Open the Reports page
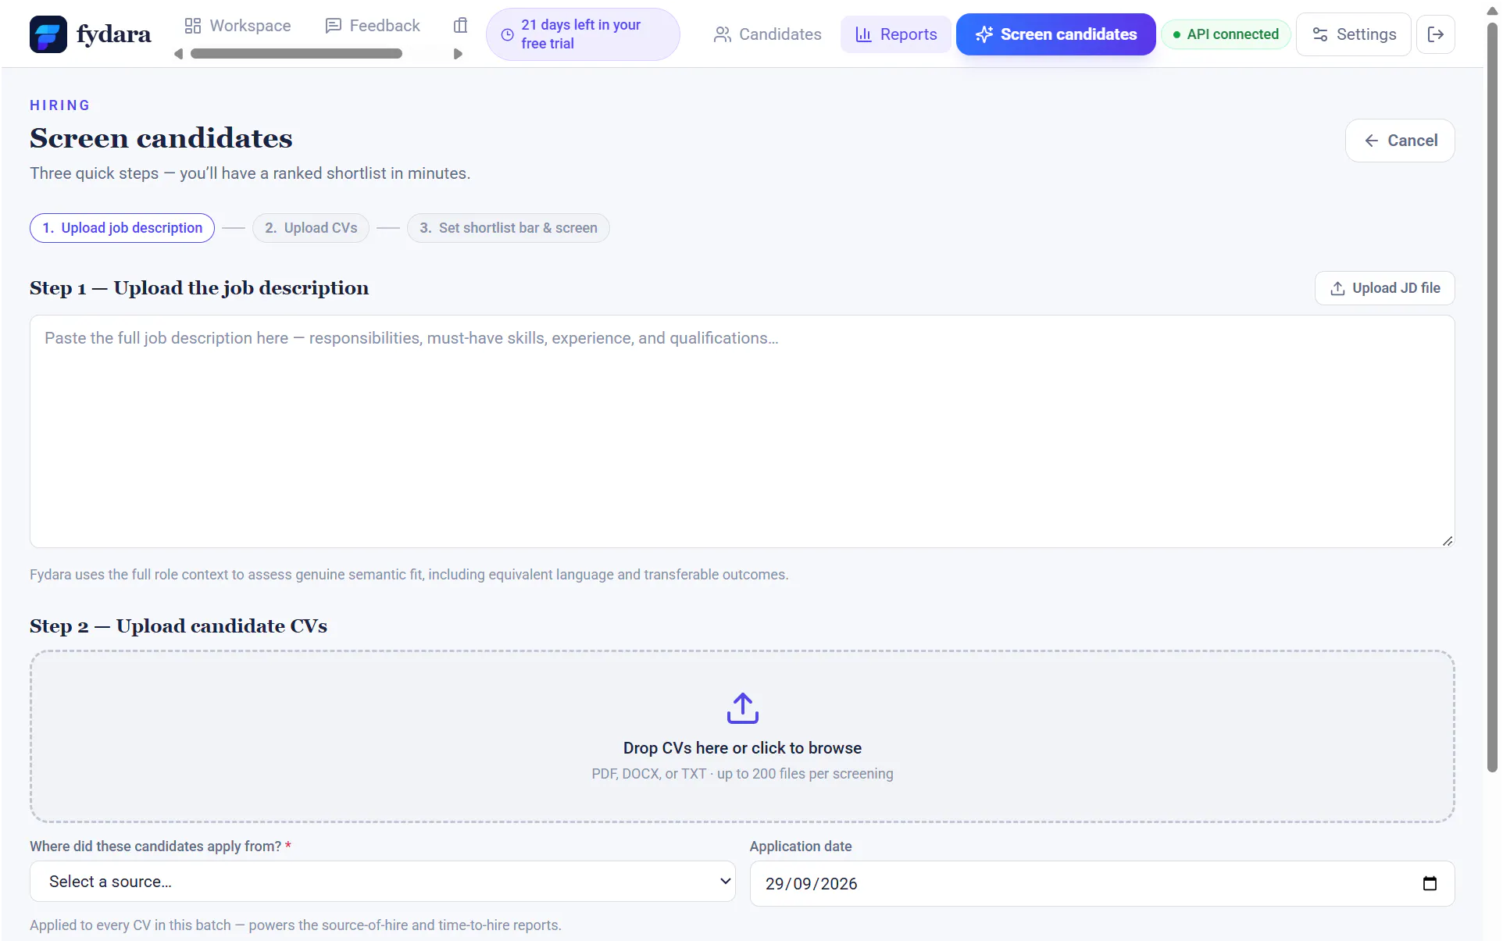This screenshot has width=1503, height=941. (x=896, y=34)
